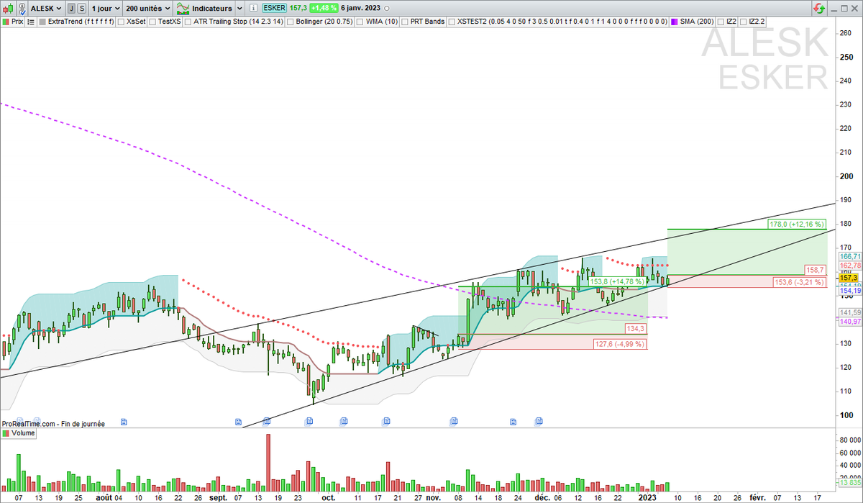Click the Prix color swatch
This screenshot has width=863, height=503.
pos(6,22)
